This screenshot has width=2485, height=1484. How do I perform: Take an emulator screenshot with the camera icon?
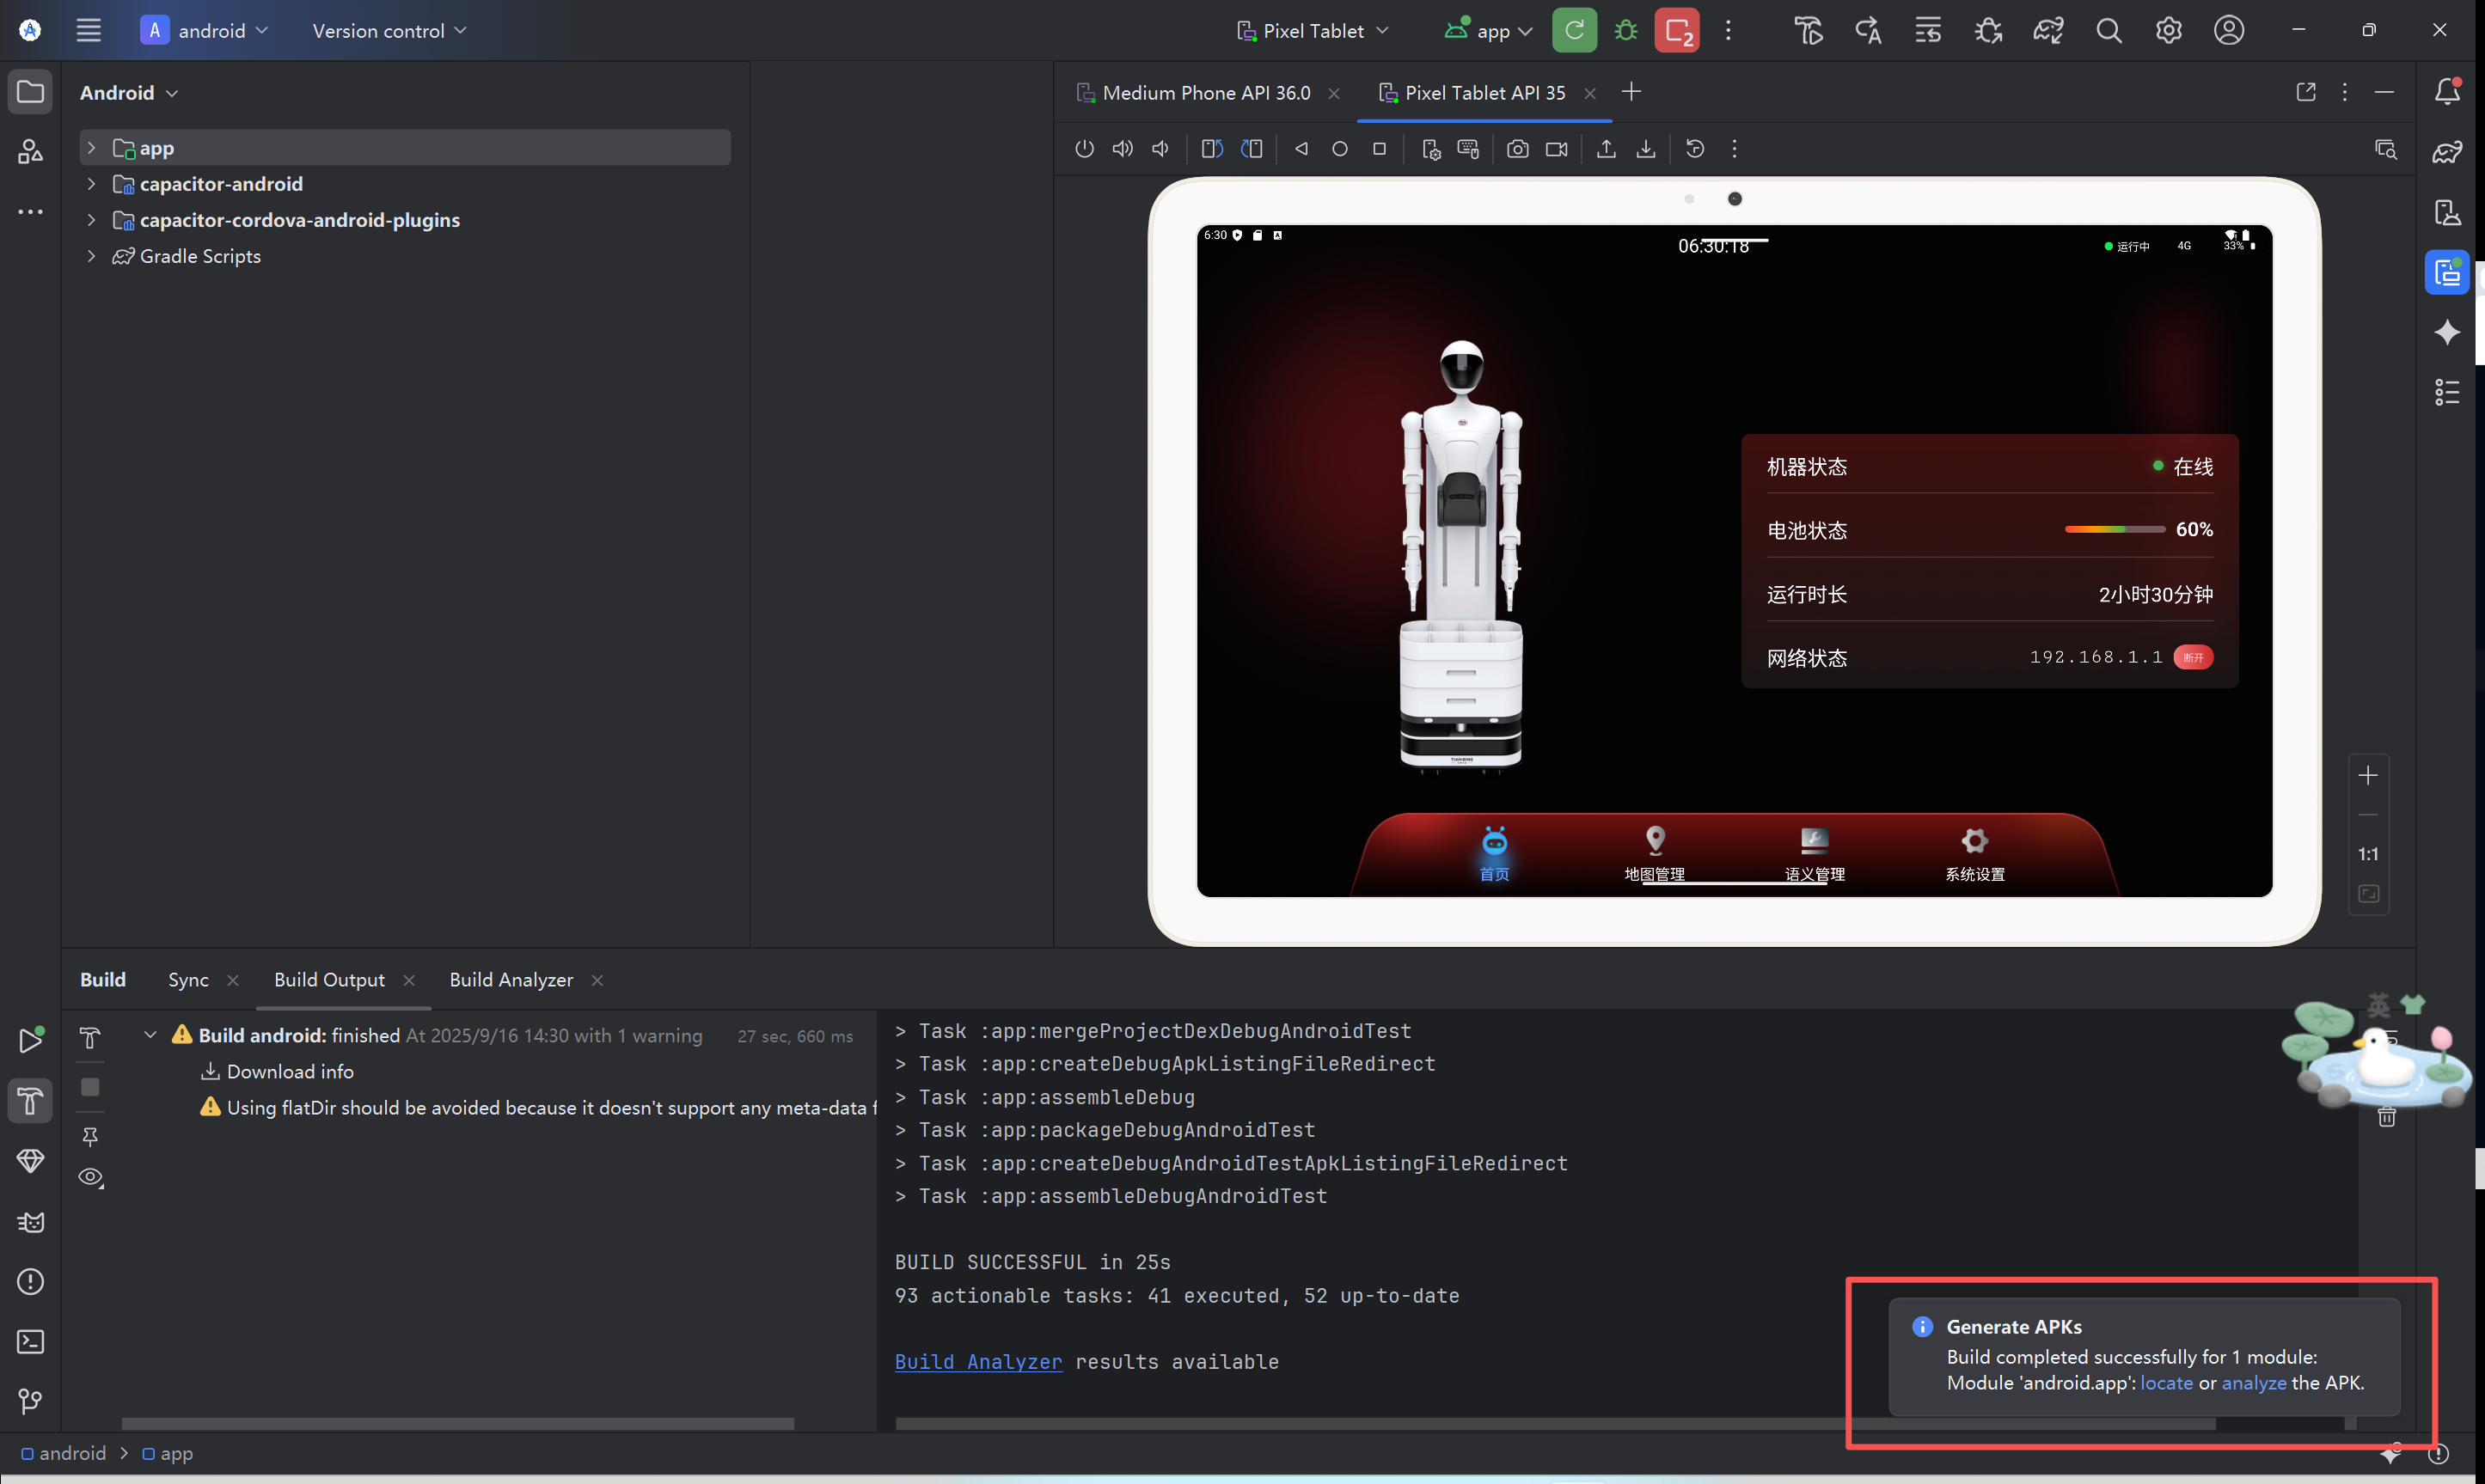(x=1517, y=149)
